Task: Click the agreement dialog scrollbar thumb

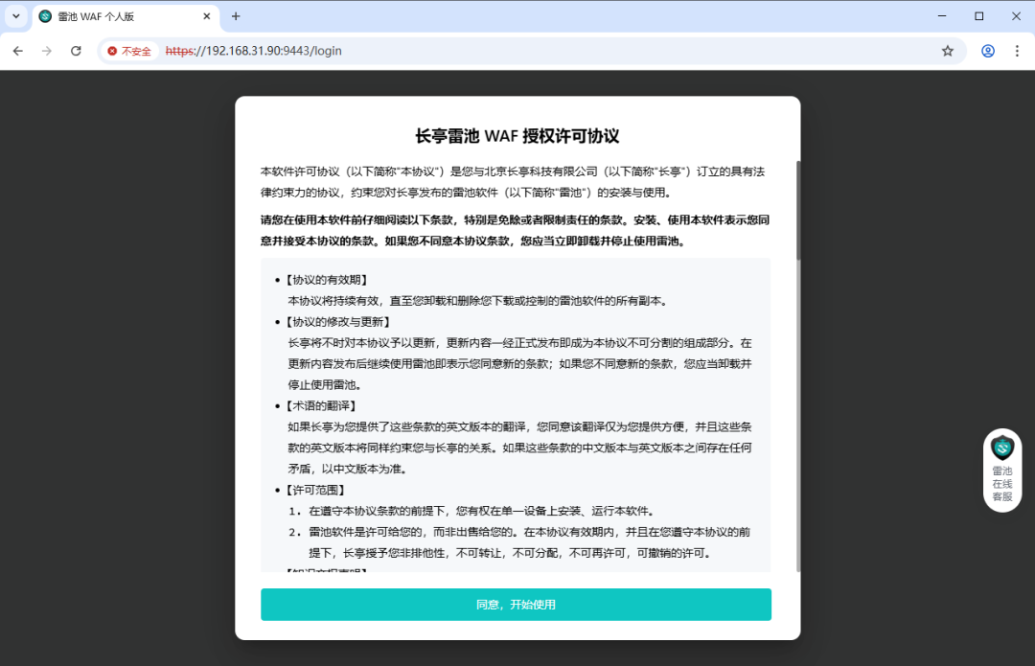Action: (x=798, y=210)
